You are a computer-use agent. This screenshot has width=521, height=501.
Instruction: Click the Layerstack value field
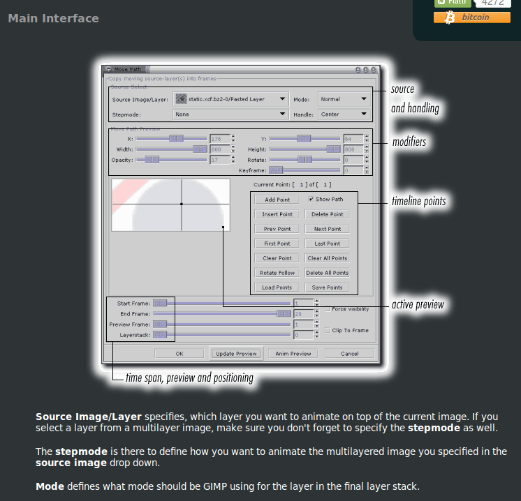[303, 335]
